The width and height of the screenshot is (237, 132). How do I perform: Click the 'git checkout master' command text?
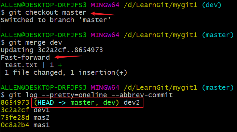[x=47, y=13]
